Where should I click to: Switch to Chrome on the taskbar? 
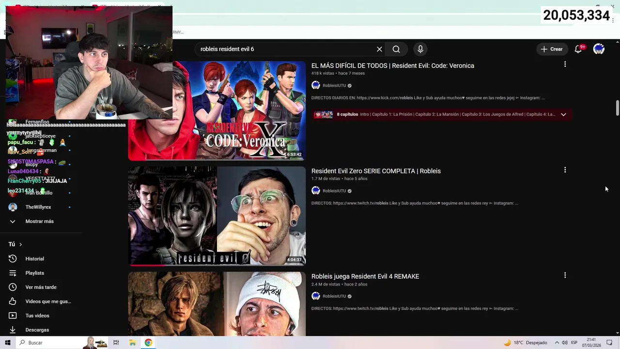click(148, 343)
